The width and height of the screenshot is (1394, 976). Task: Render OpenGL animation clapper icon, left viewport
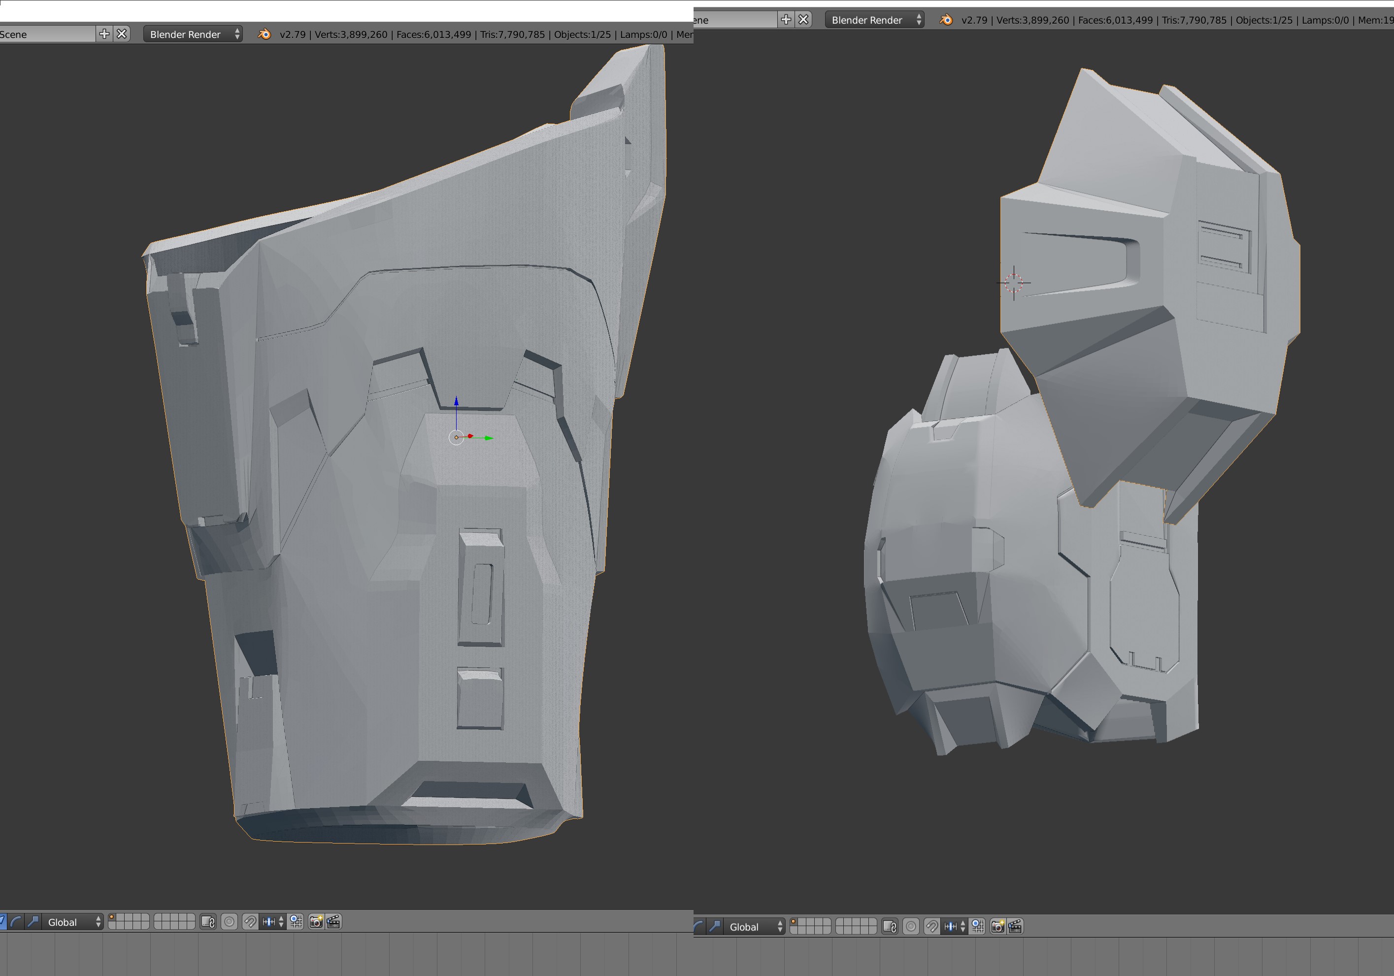333,922
